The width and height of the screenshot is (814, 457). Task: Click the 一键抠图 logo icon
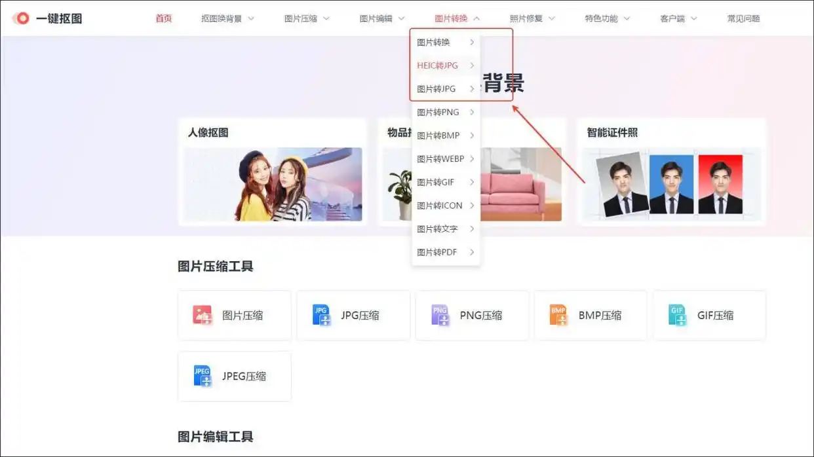pos(21,18)
